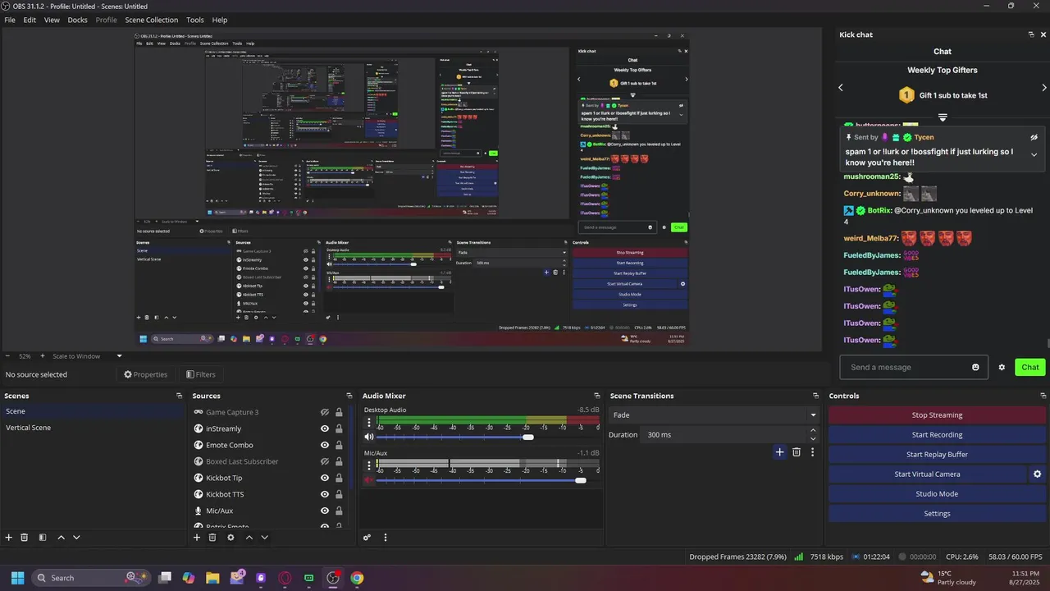Move source up in Sources toolbar

pos(249,538)
